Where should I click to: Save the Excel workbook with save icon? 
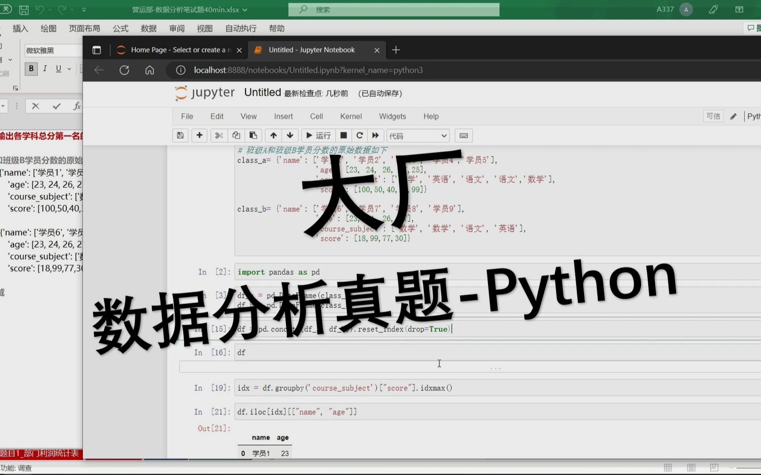click(x=23, y=9)
